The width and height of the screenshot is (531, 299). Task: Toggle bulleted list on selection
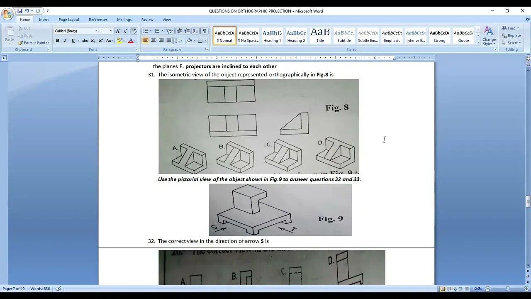click(x=146, y=31)
